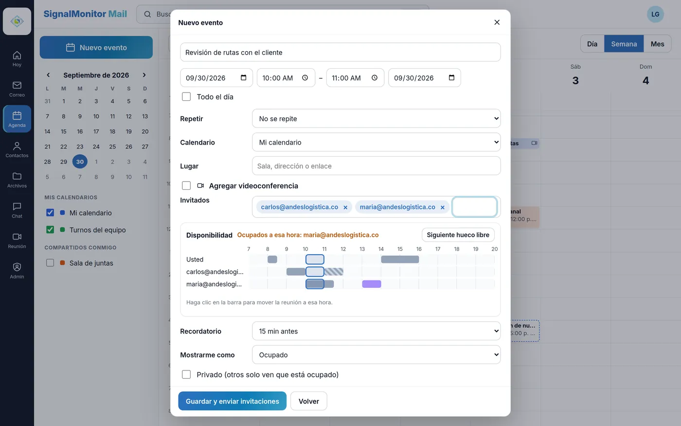
Task: Click Siguiente hueco libre
Action: point(458,235)
